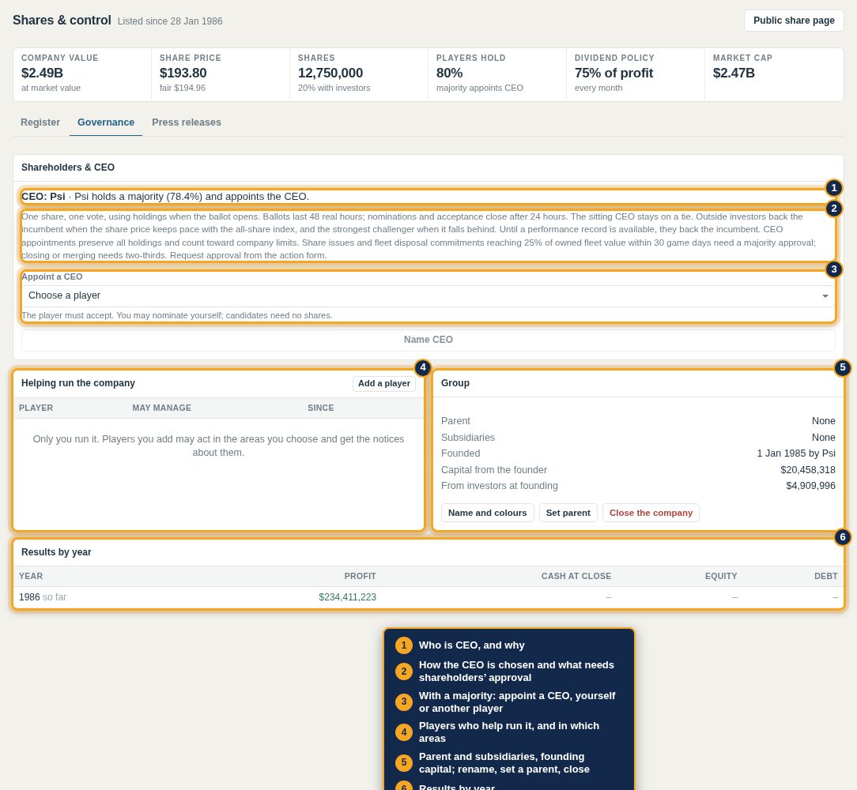
Task: Click the investor amount $4,909,996
Action: coord(810,486)
